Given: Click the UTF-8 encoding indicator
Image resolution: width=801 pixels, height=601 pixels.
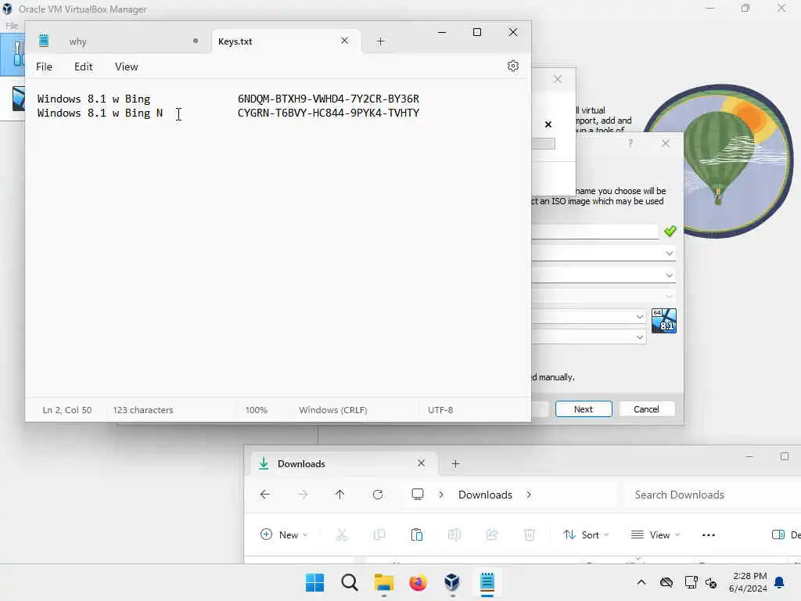Looking at the screenshot, I should click(440, 410).
